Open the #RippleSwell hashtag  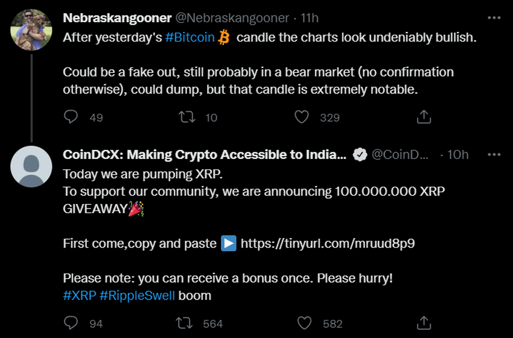click(136, 295)
